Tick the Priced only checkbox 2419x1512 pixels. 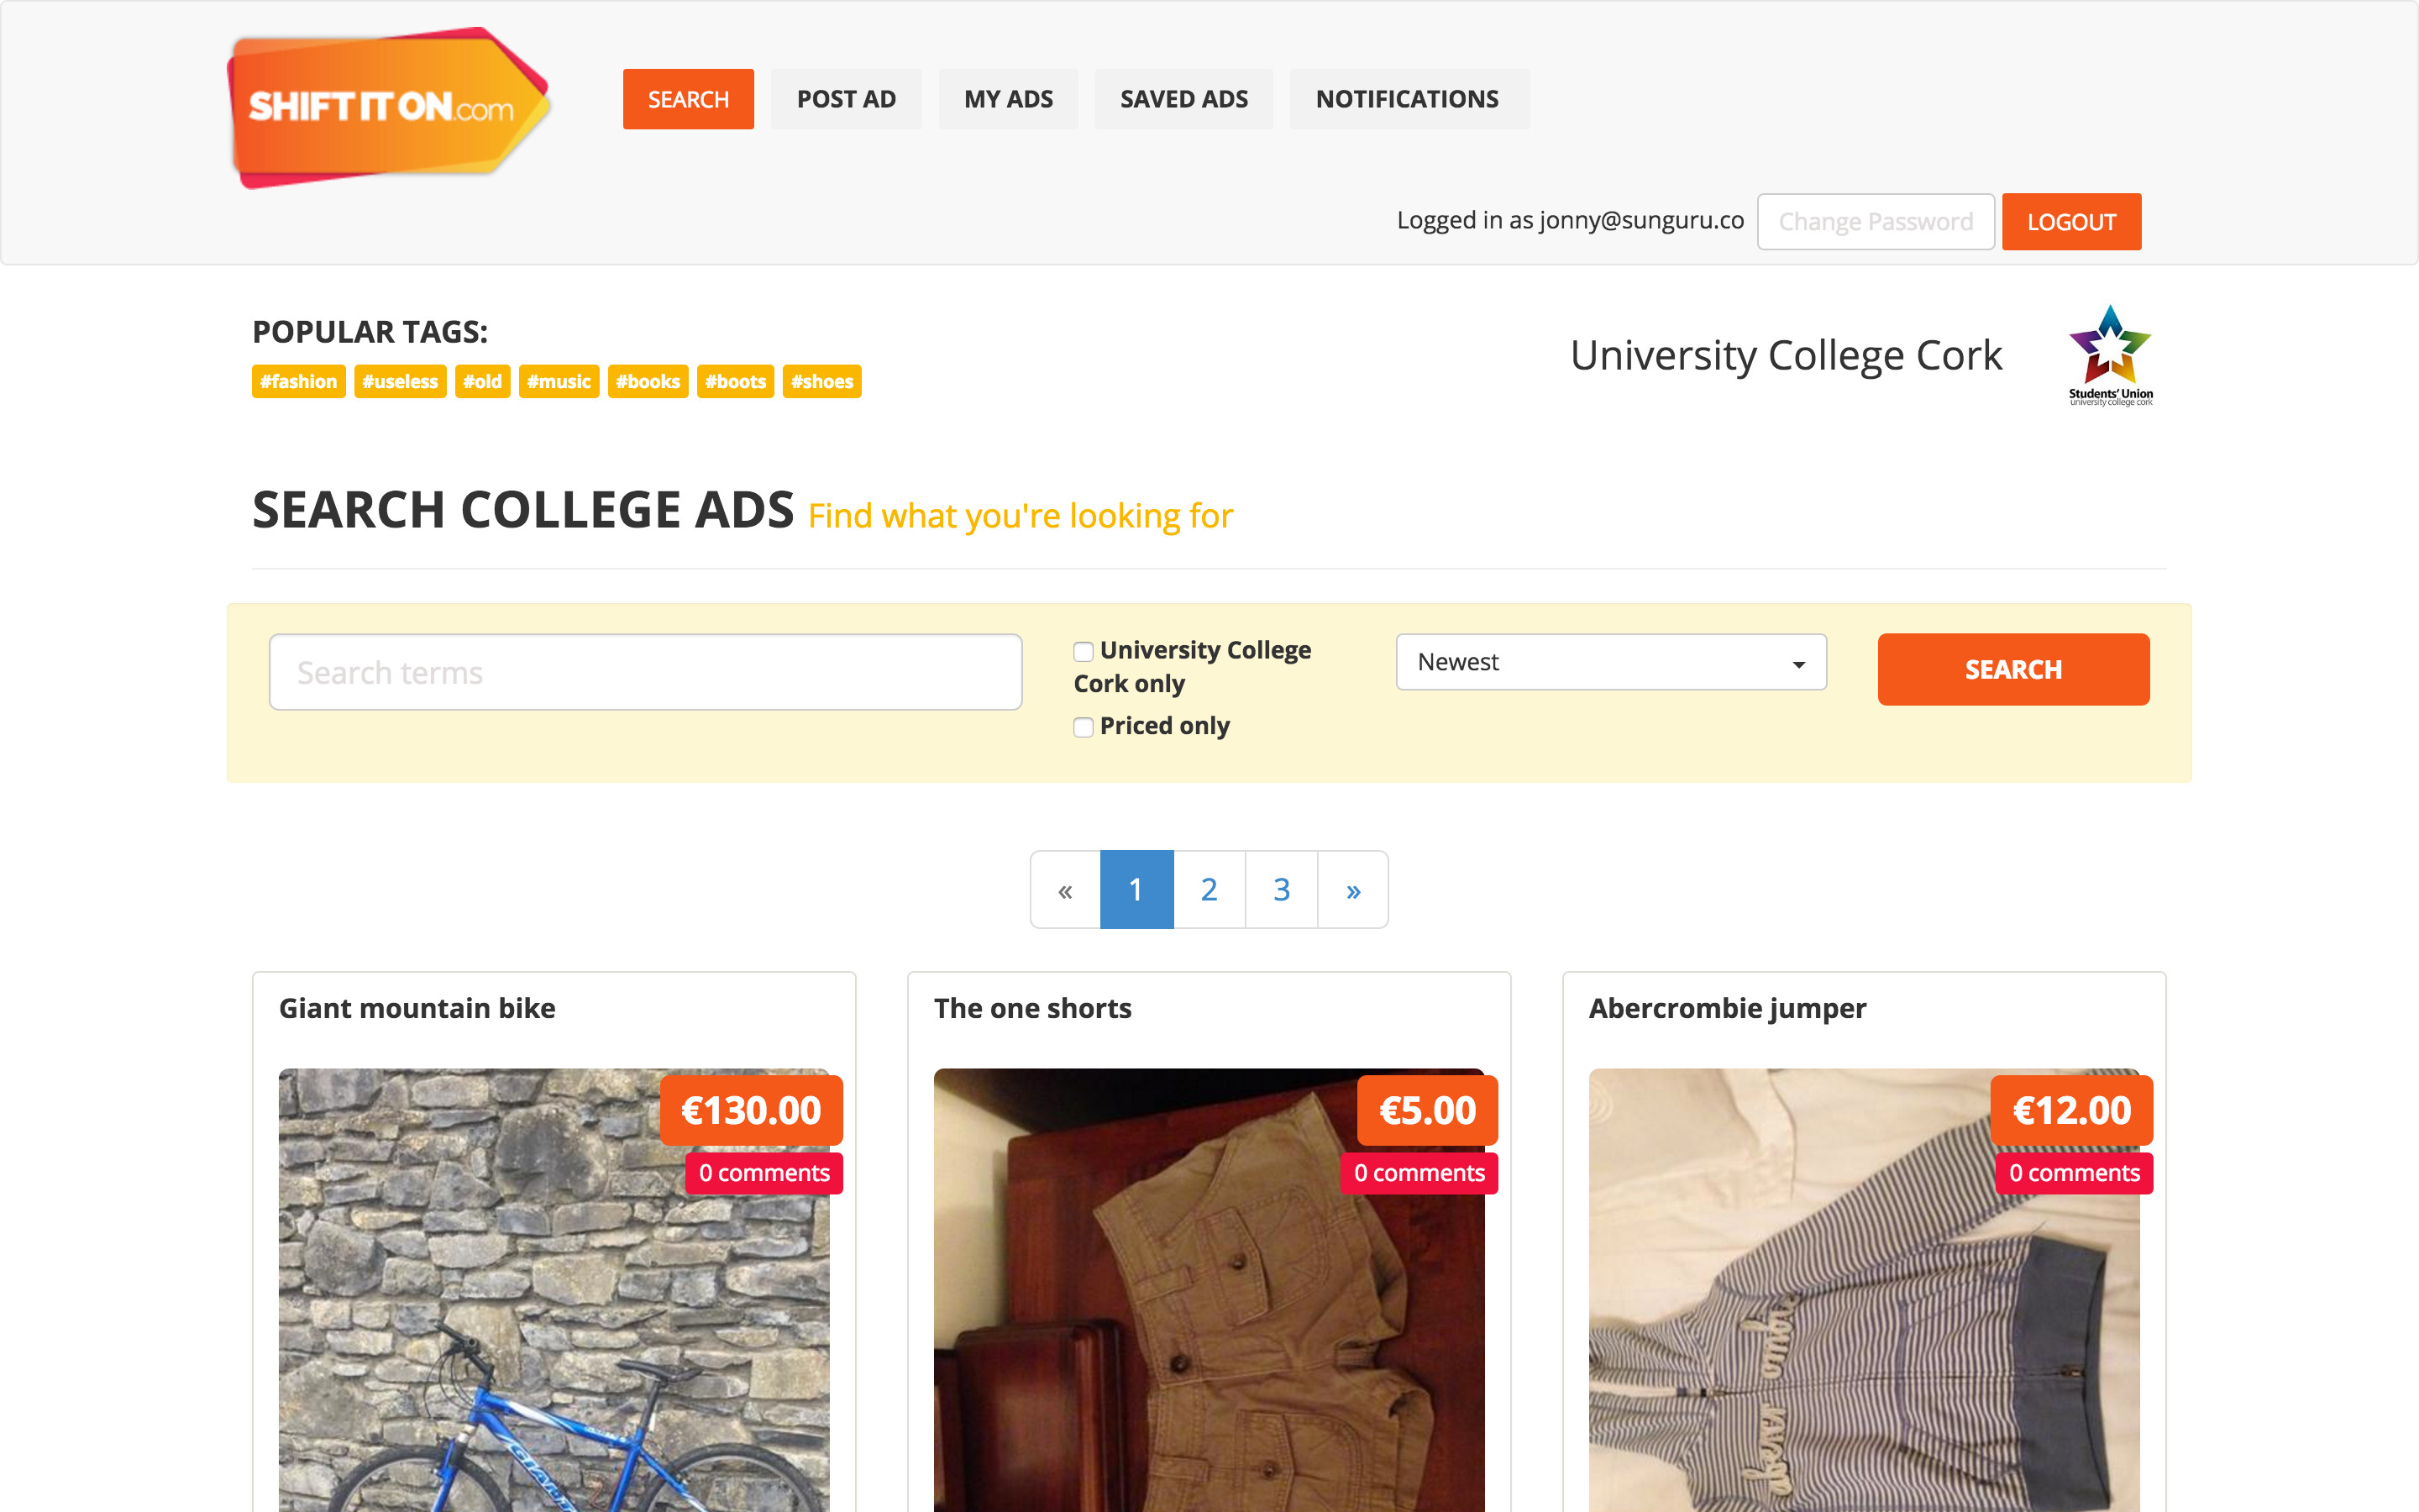pyautogui.click(x=1083, y=727)
